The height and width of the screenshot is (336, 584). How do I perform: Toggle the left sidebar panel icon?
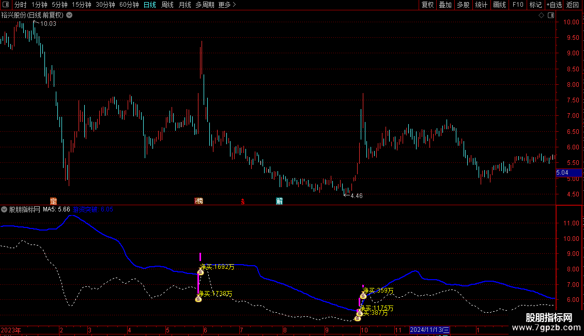pos(6,5)
